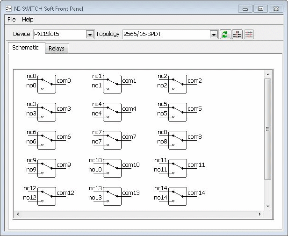Open the Help menu
The image size is (288, 236).
tap(28, 20)
